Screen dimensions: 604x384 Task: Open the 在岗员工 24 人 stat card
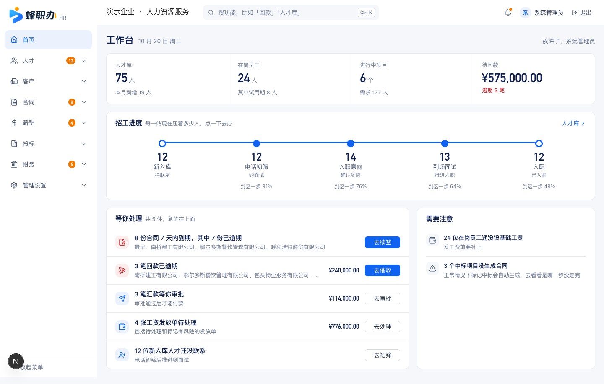(x=290, y=79)
